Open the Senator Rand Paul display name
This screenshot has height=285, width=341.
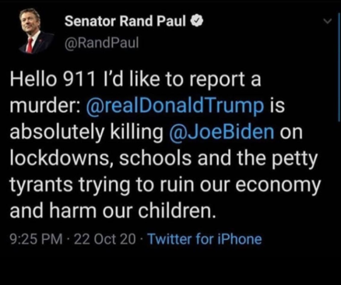point(125,21)
